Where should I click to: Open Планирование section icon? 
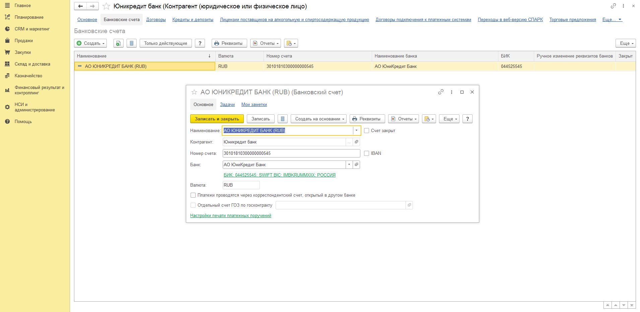7,17
